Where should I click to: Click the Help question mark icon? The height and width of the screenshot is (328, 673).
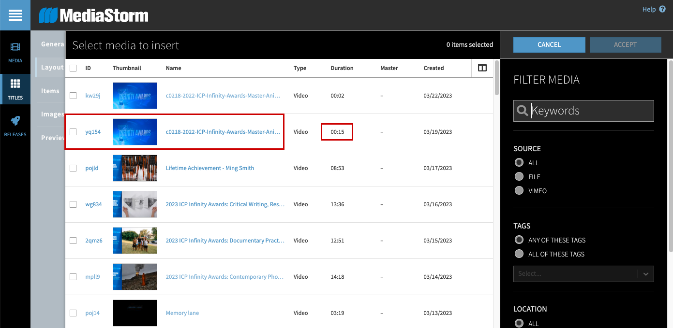[x=662, y=9]
